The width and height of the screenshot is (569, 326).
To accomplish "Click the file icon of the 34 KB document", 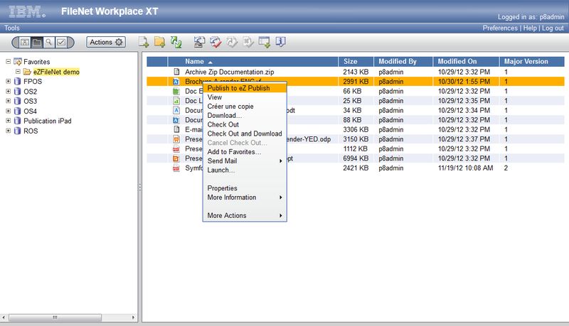I will click(x=176, y=110).
